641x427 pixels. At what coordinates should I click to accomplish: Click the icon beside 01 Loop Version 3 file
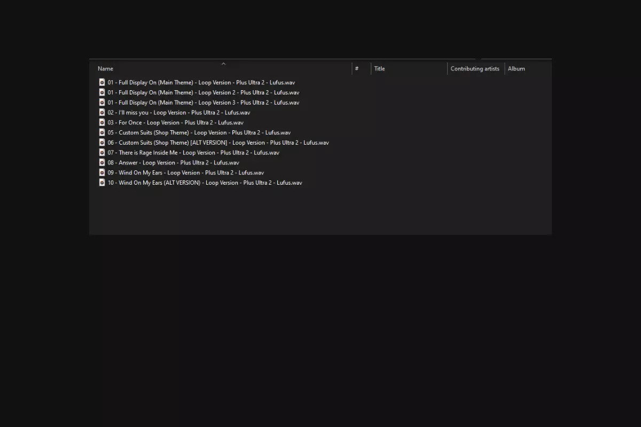(102, 102)
